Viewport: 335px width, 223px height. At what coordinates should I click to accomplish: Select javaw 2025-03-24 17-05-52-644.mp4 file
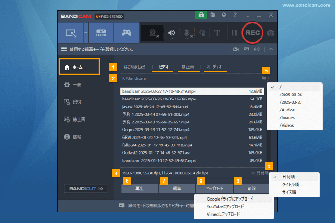point(192,106)
